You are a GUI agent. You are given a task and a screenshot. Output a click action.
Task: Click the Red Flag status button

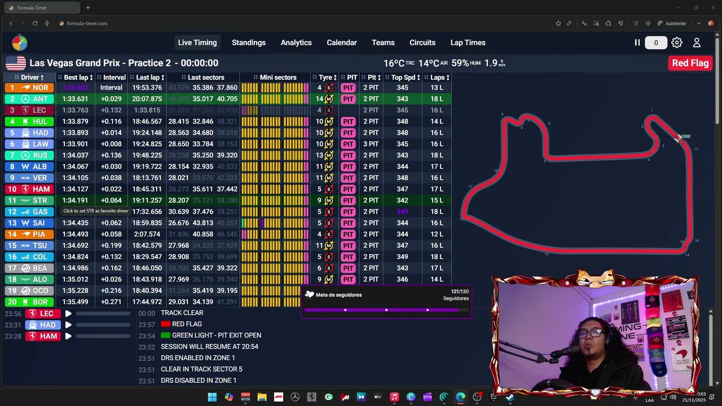point(690,63)
